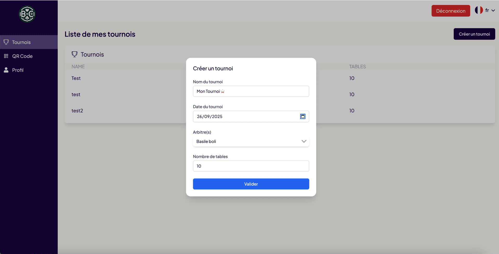The image size is (499, 254).
Task: Navigate to Profil in sidebar
Action: click(x=18, y=70)
